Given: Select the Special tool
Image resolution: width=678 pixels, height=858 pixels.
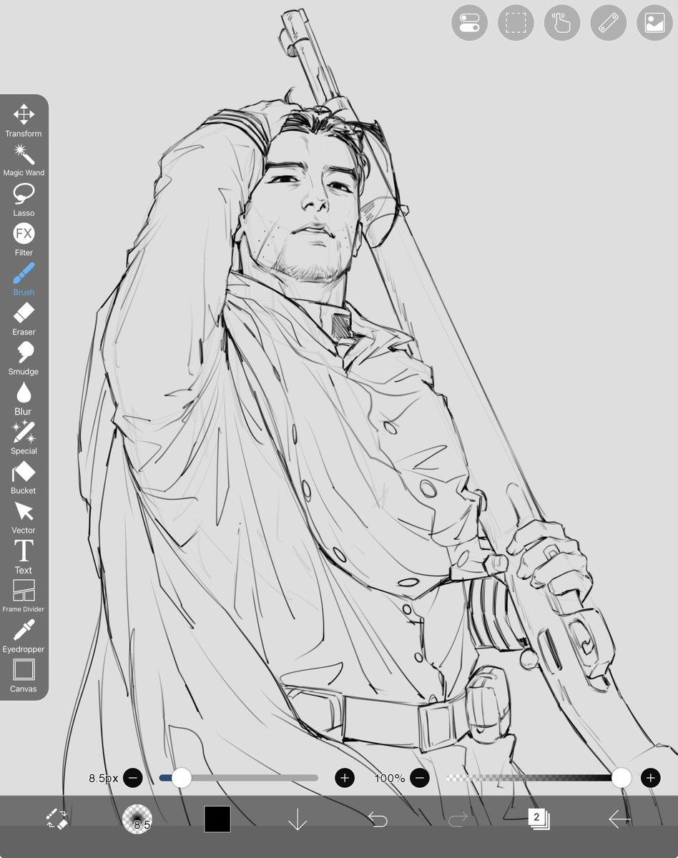Looking at the screenshot, I should [24, 438].
